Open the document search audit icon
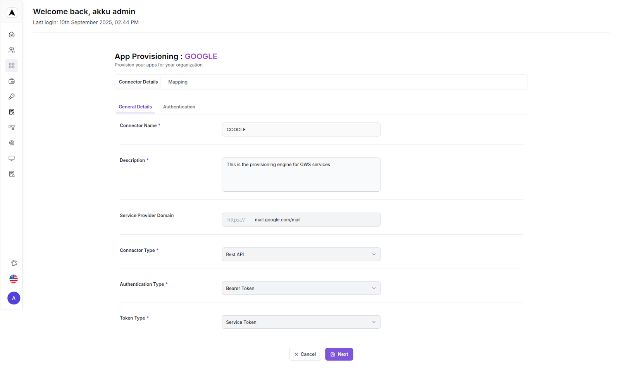 (x=12, y=174)
